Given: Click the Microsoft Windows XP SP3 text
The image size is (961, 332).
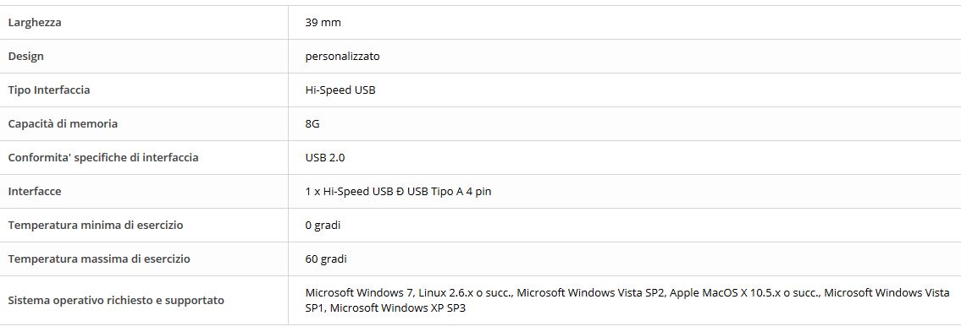Looking at the screenshot, I should coord(398,308).
